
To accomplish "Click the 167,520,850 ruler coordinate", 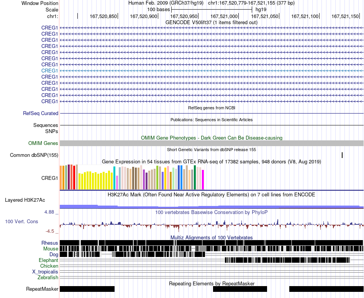I will click(103, 16).
